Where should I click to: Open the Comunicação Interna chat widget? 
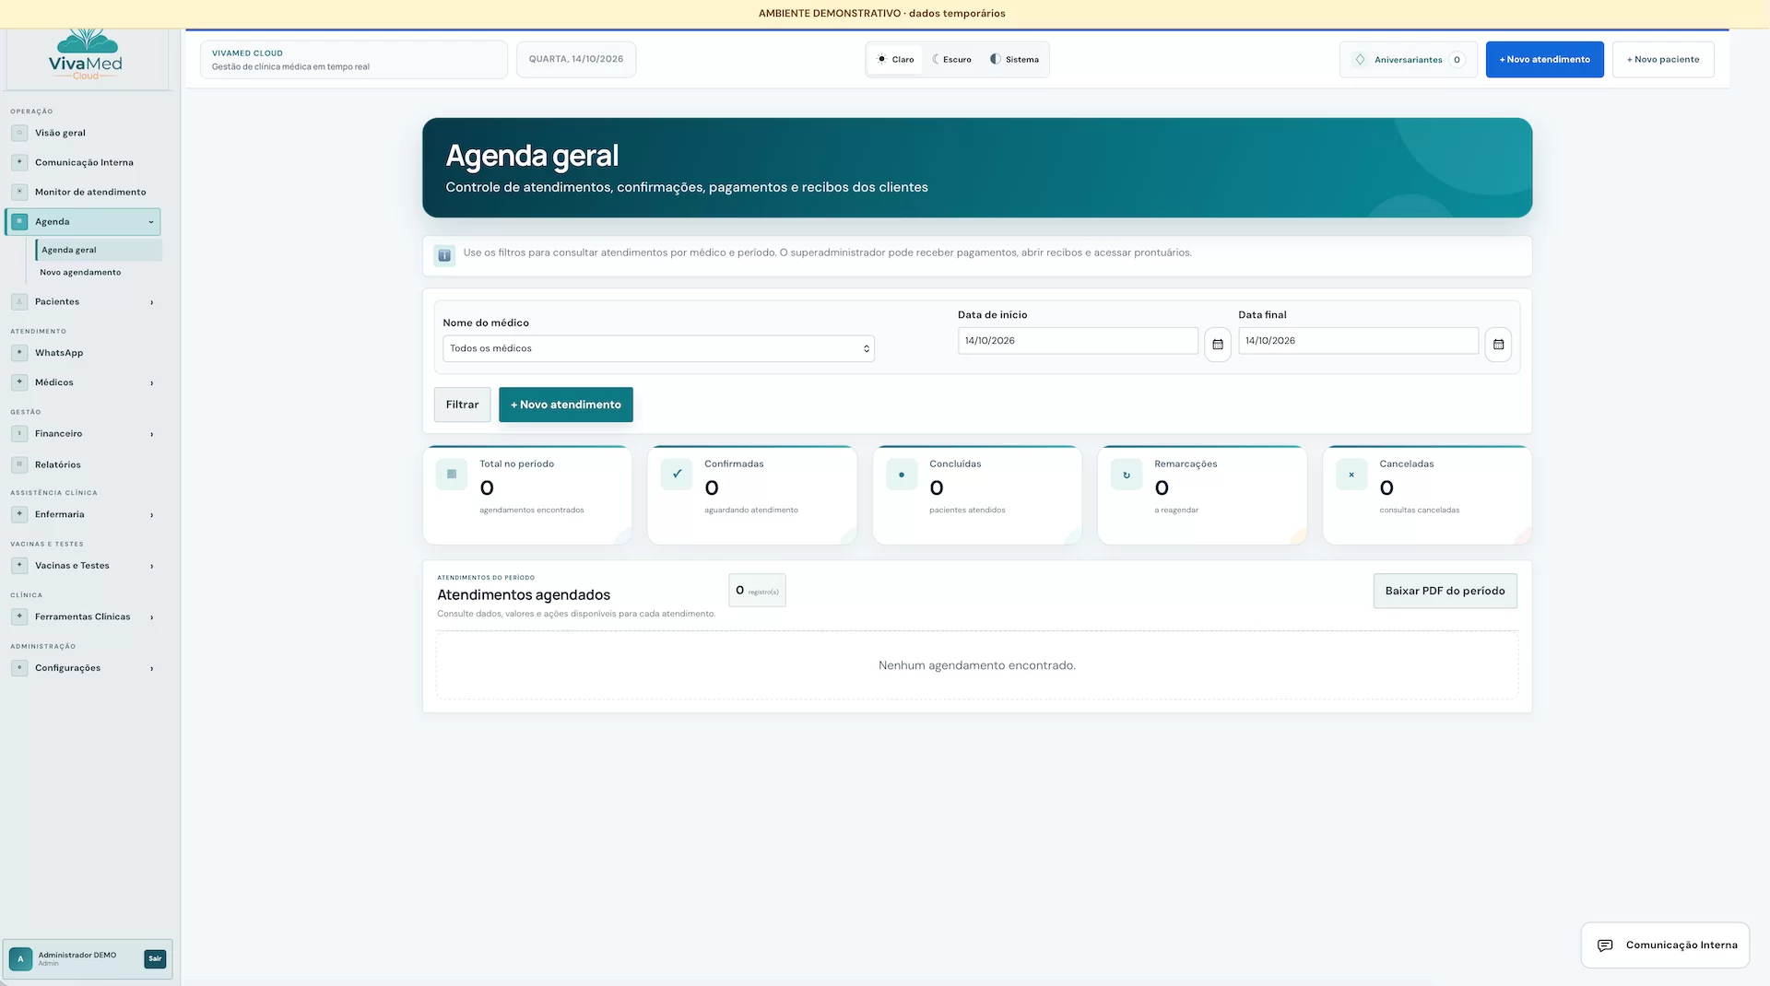(1665, 945)
